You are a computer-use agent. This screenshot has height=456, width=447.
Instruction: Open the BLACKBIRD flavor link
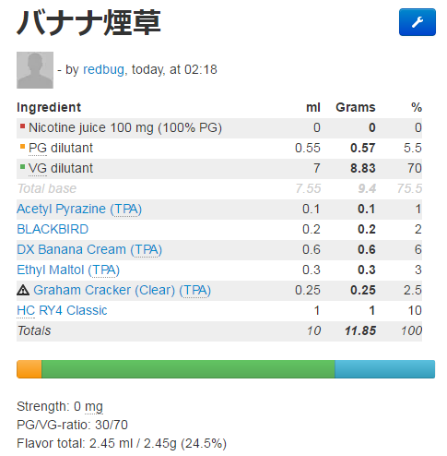point(53,229)
